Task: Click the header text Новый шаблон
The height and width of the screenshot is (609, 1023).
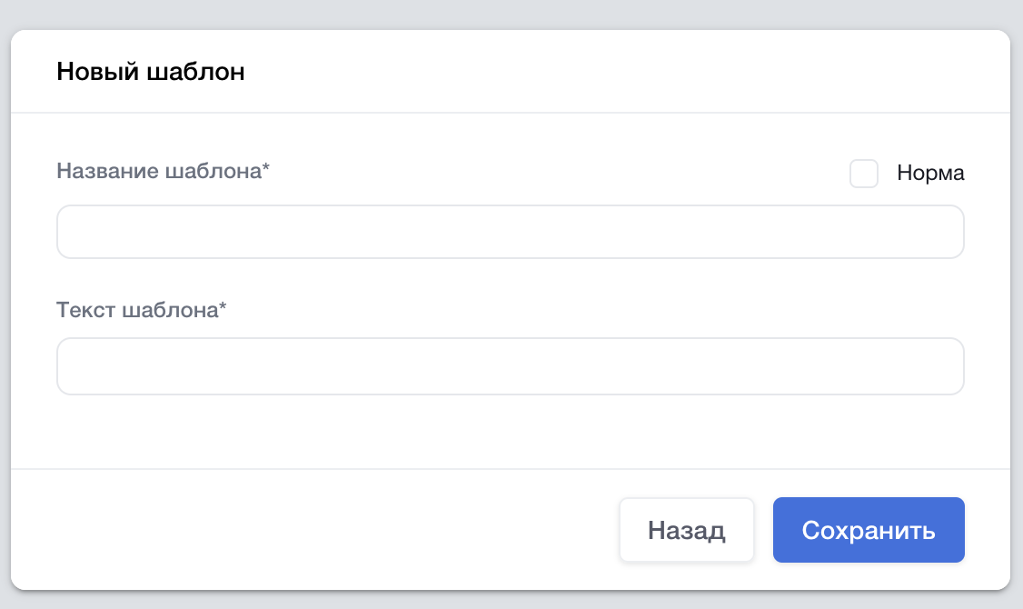Action: [151, 72]
